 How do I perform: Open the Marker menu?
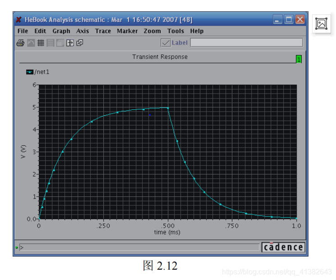pyautogui.click(x=127, y=31)
